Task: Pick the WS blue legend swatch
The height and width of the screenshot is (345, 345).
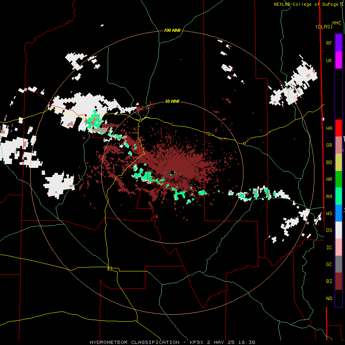Action: click(338, 213)
